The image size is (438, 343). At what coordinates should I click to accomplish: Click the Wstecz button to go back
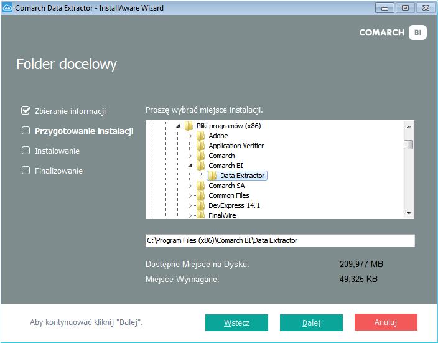click(236, 322)
